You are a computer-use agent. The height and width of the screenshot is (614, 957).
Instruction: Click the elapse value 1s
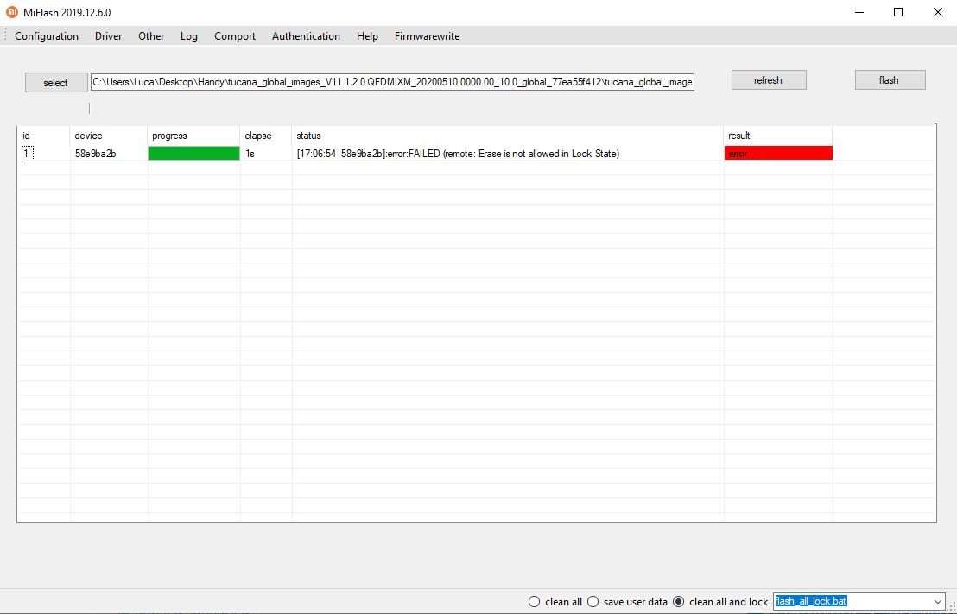click(250, 154)
